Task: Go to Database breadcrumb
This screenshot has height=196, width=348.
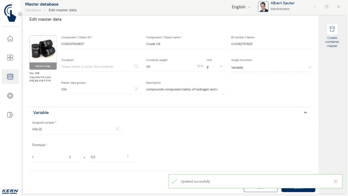Action: tap(33, 10)
